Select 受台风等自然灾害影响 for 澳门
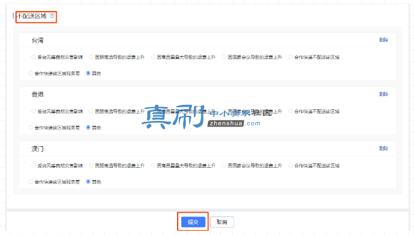The width and height of the screenshot is (414, 235). [x=33, y=165]
